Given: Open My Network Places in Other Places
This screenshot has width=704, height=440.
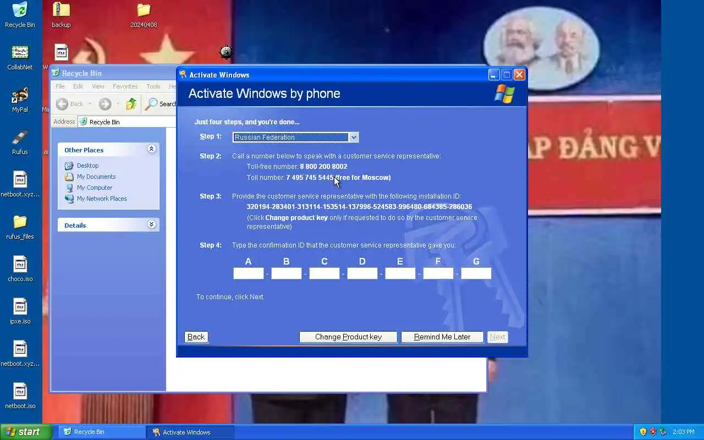Looking at the screenshot, I should (102, 199).
